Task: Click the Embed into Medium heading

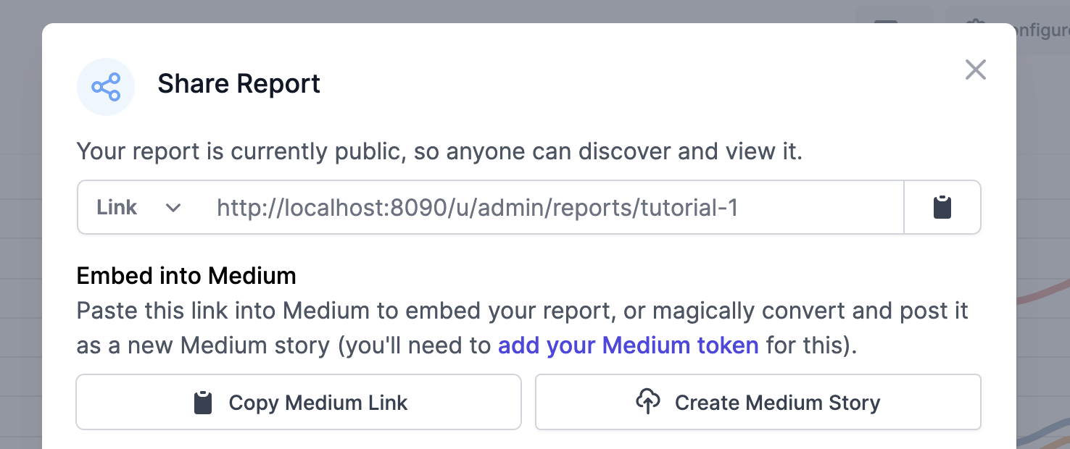Action: point(186,276)
